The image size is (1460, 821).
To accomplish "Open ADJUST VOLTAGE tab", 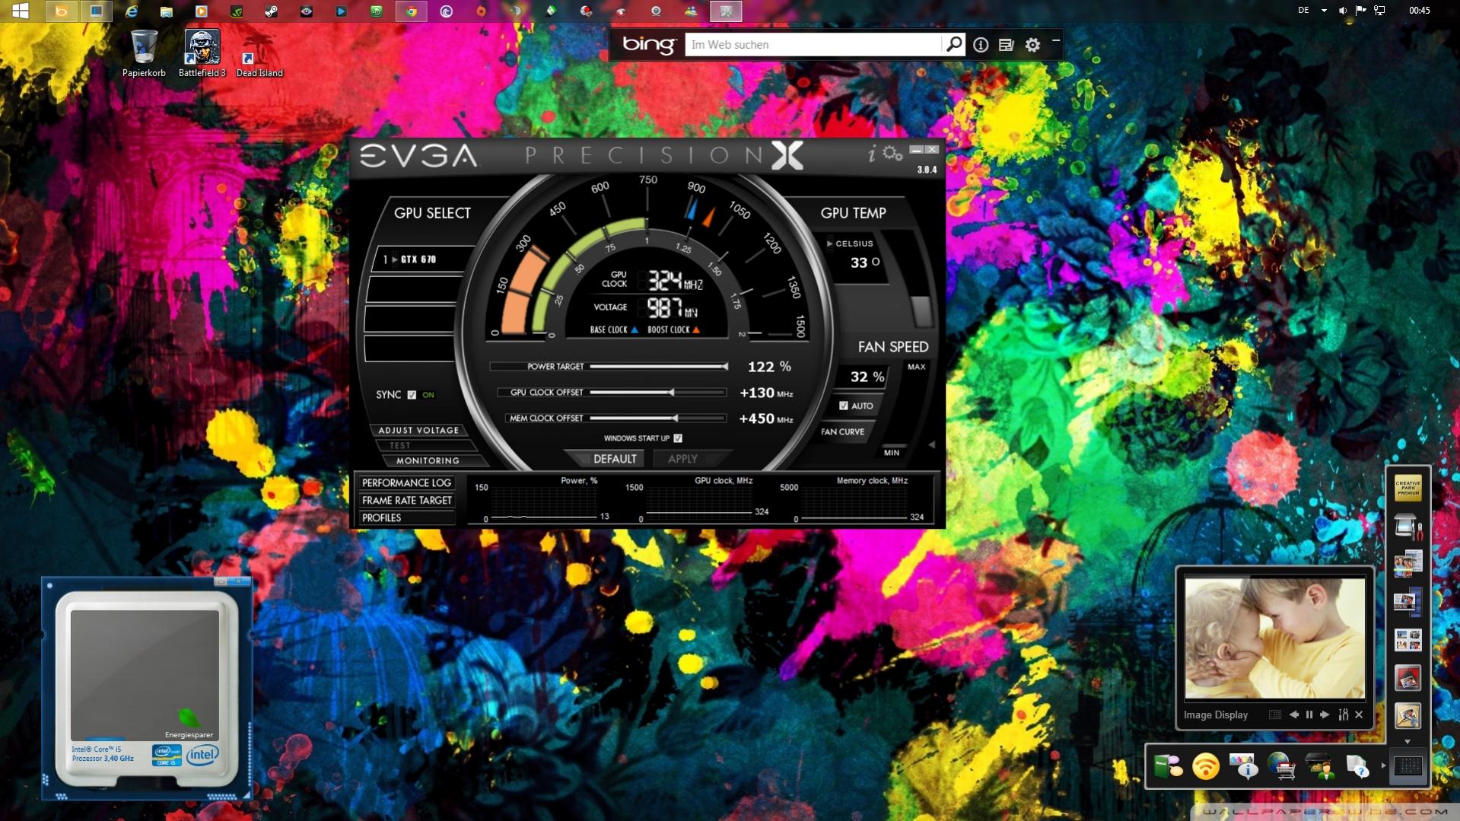I will point(419,430).
